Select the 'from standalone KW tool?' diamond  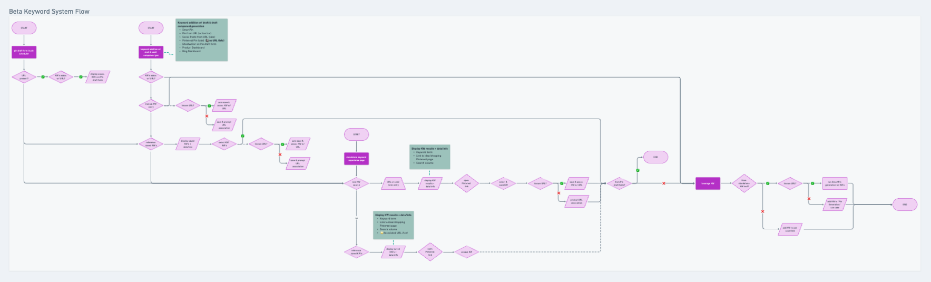pos(744,183)
